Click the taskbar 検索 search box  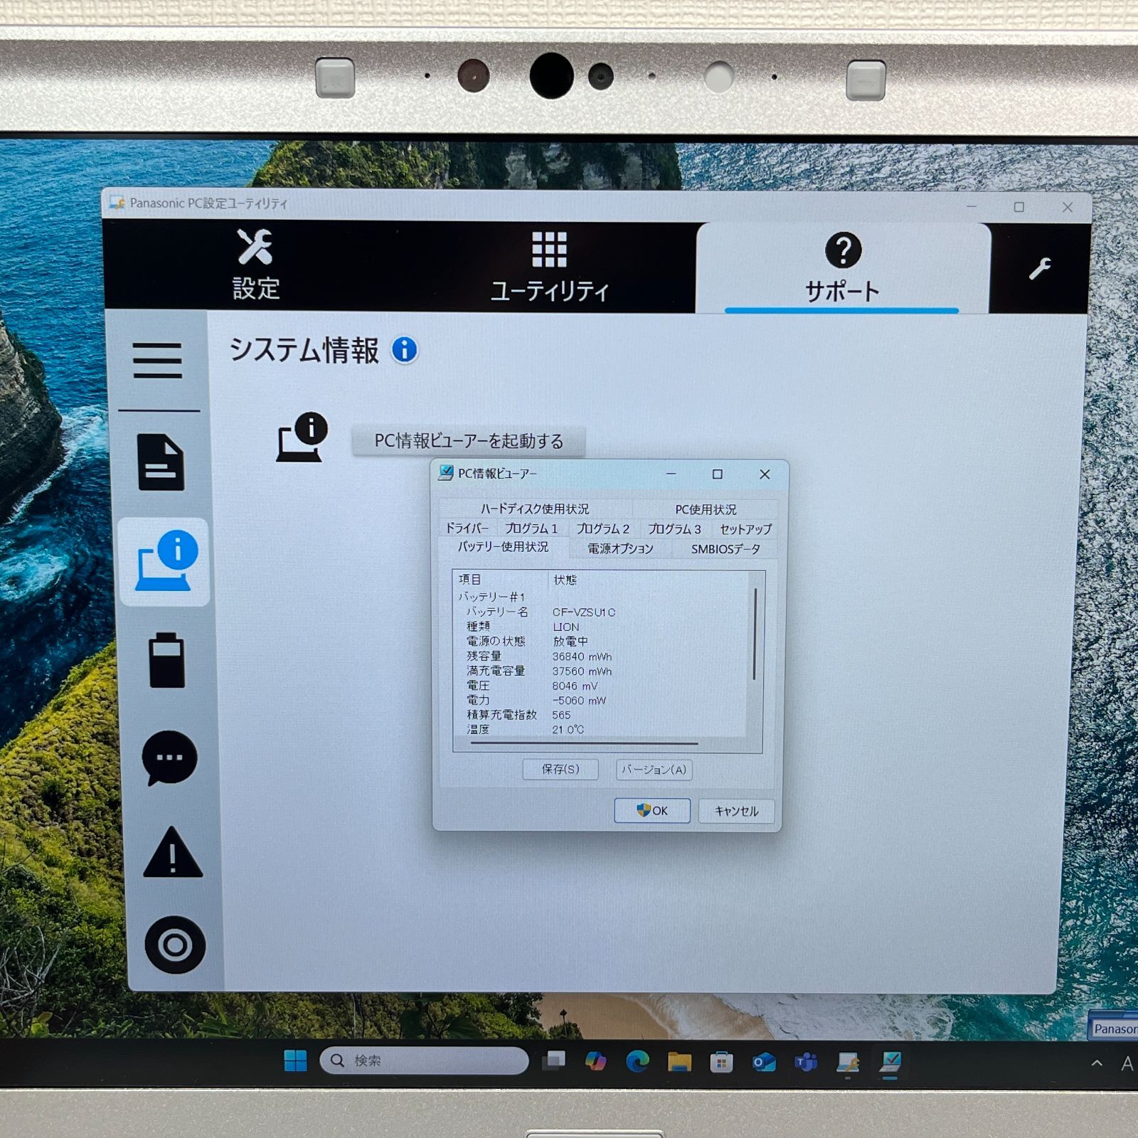click(424, 1060)
